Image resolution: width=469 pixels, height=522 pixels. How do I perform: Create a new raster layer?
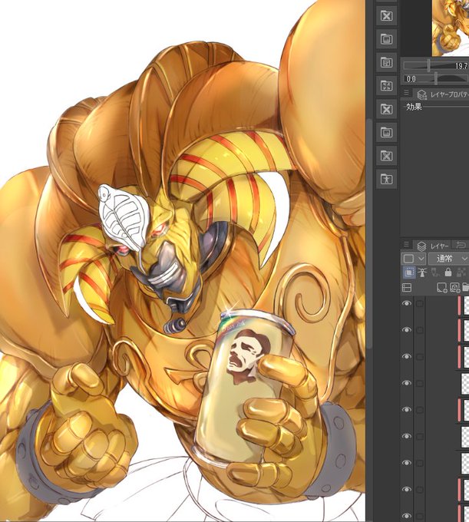click(x=441, y=287)
